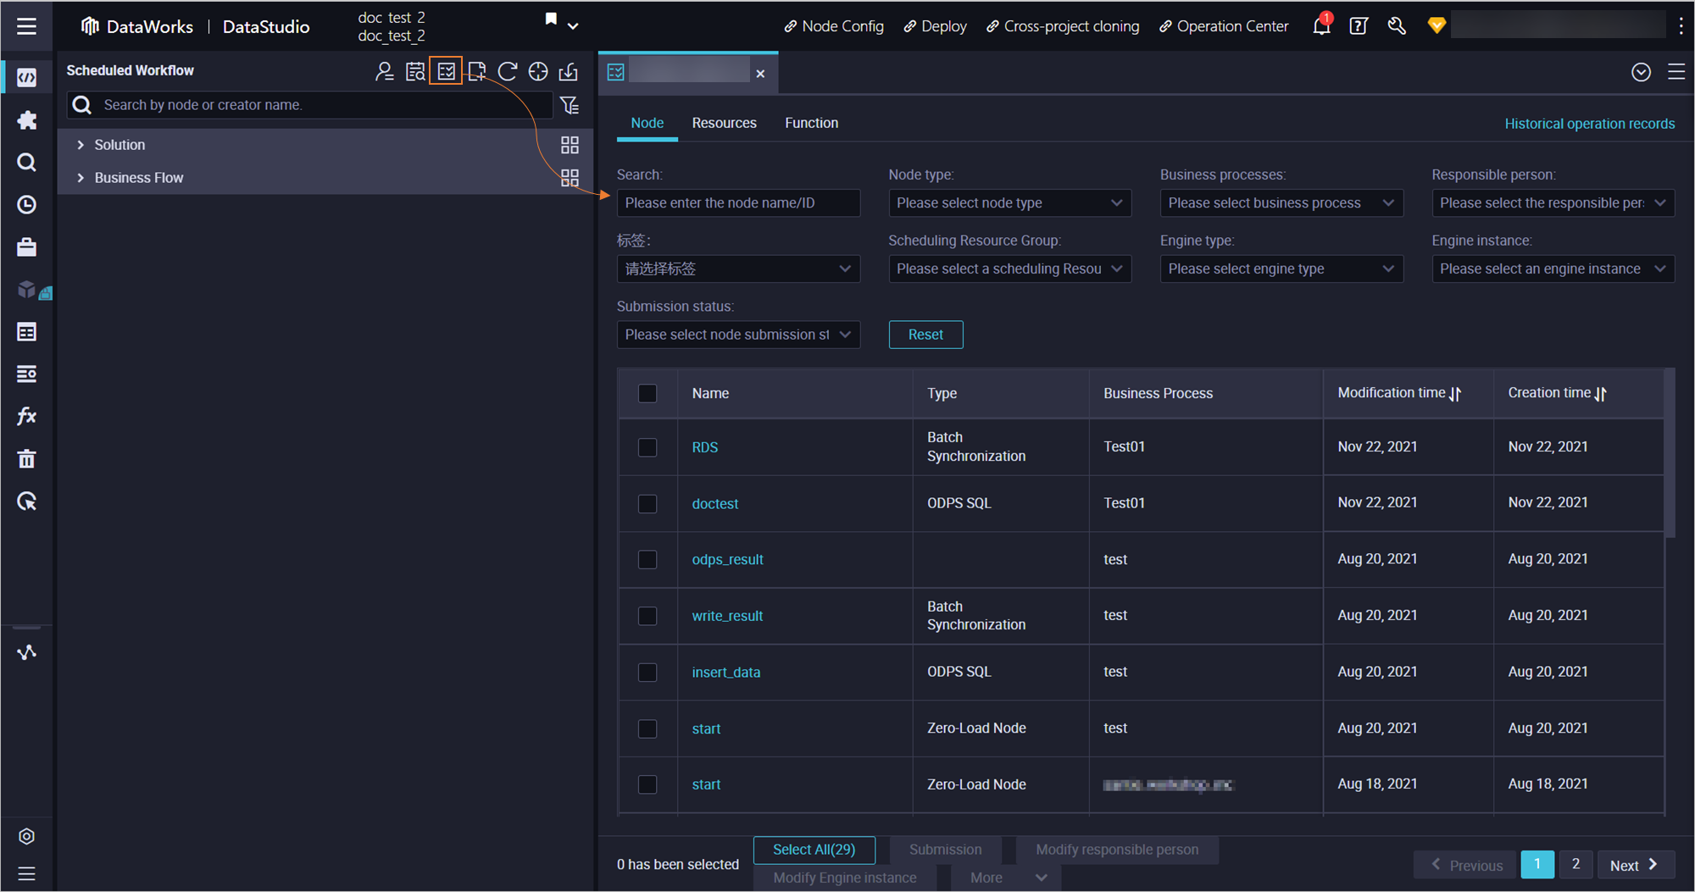The height and width of the screenshot is (892, 1695).
Task: Switch to the Node tab
Action: [647, 123]
